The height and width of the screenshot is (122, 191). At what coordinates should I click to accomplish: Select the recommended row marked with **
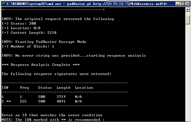tap(42, 101)
